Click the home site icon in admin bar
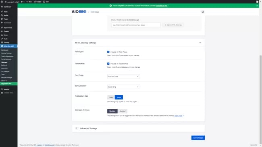This screenshot has width=262, height=147. 6,2
